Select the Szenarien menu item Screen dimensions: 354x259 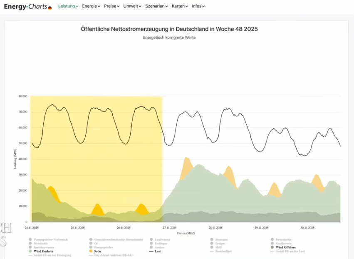pos(156,6)
